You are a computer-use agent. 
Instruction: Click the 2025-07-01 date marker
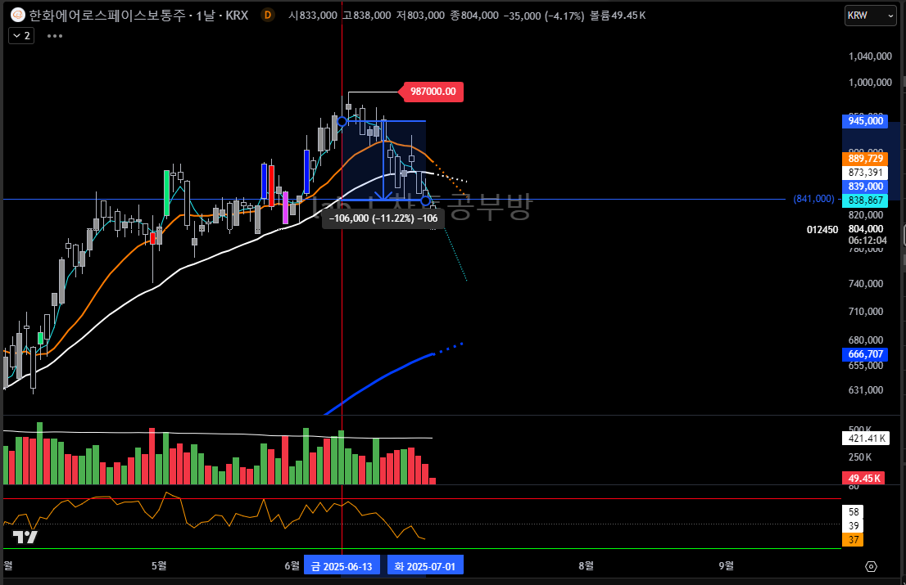tap(425, 566)
